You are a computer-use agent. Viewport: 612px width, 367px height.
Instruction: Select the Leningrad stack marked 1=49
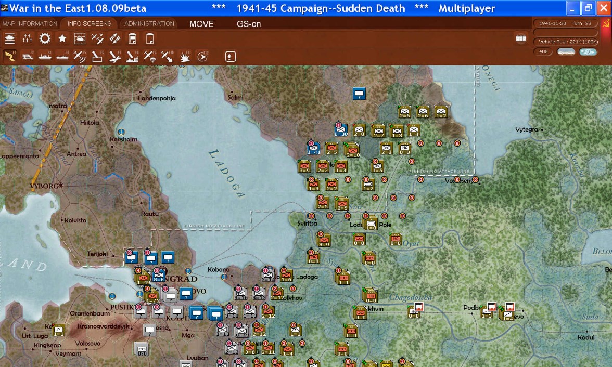point(143,278)
